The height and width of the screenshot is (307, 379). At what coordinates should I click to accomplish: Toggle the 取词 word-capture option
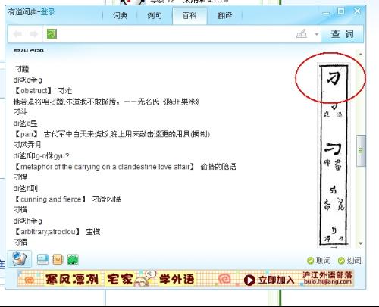click(319, 260)
